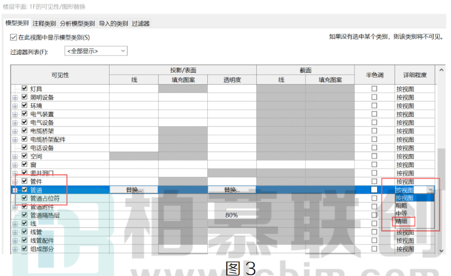
Task: Enable 半色调 checkbox for 电话设备 row
Action: pos(374,147)
